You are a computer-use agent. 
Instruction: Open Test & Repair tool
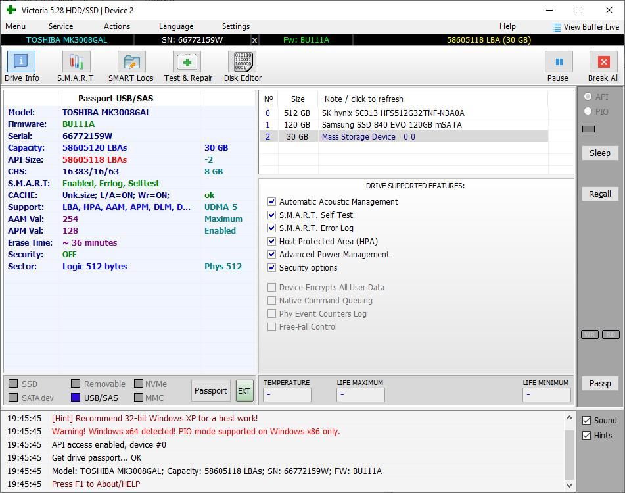[x=187, y=62]
